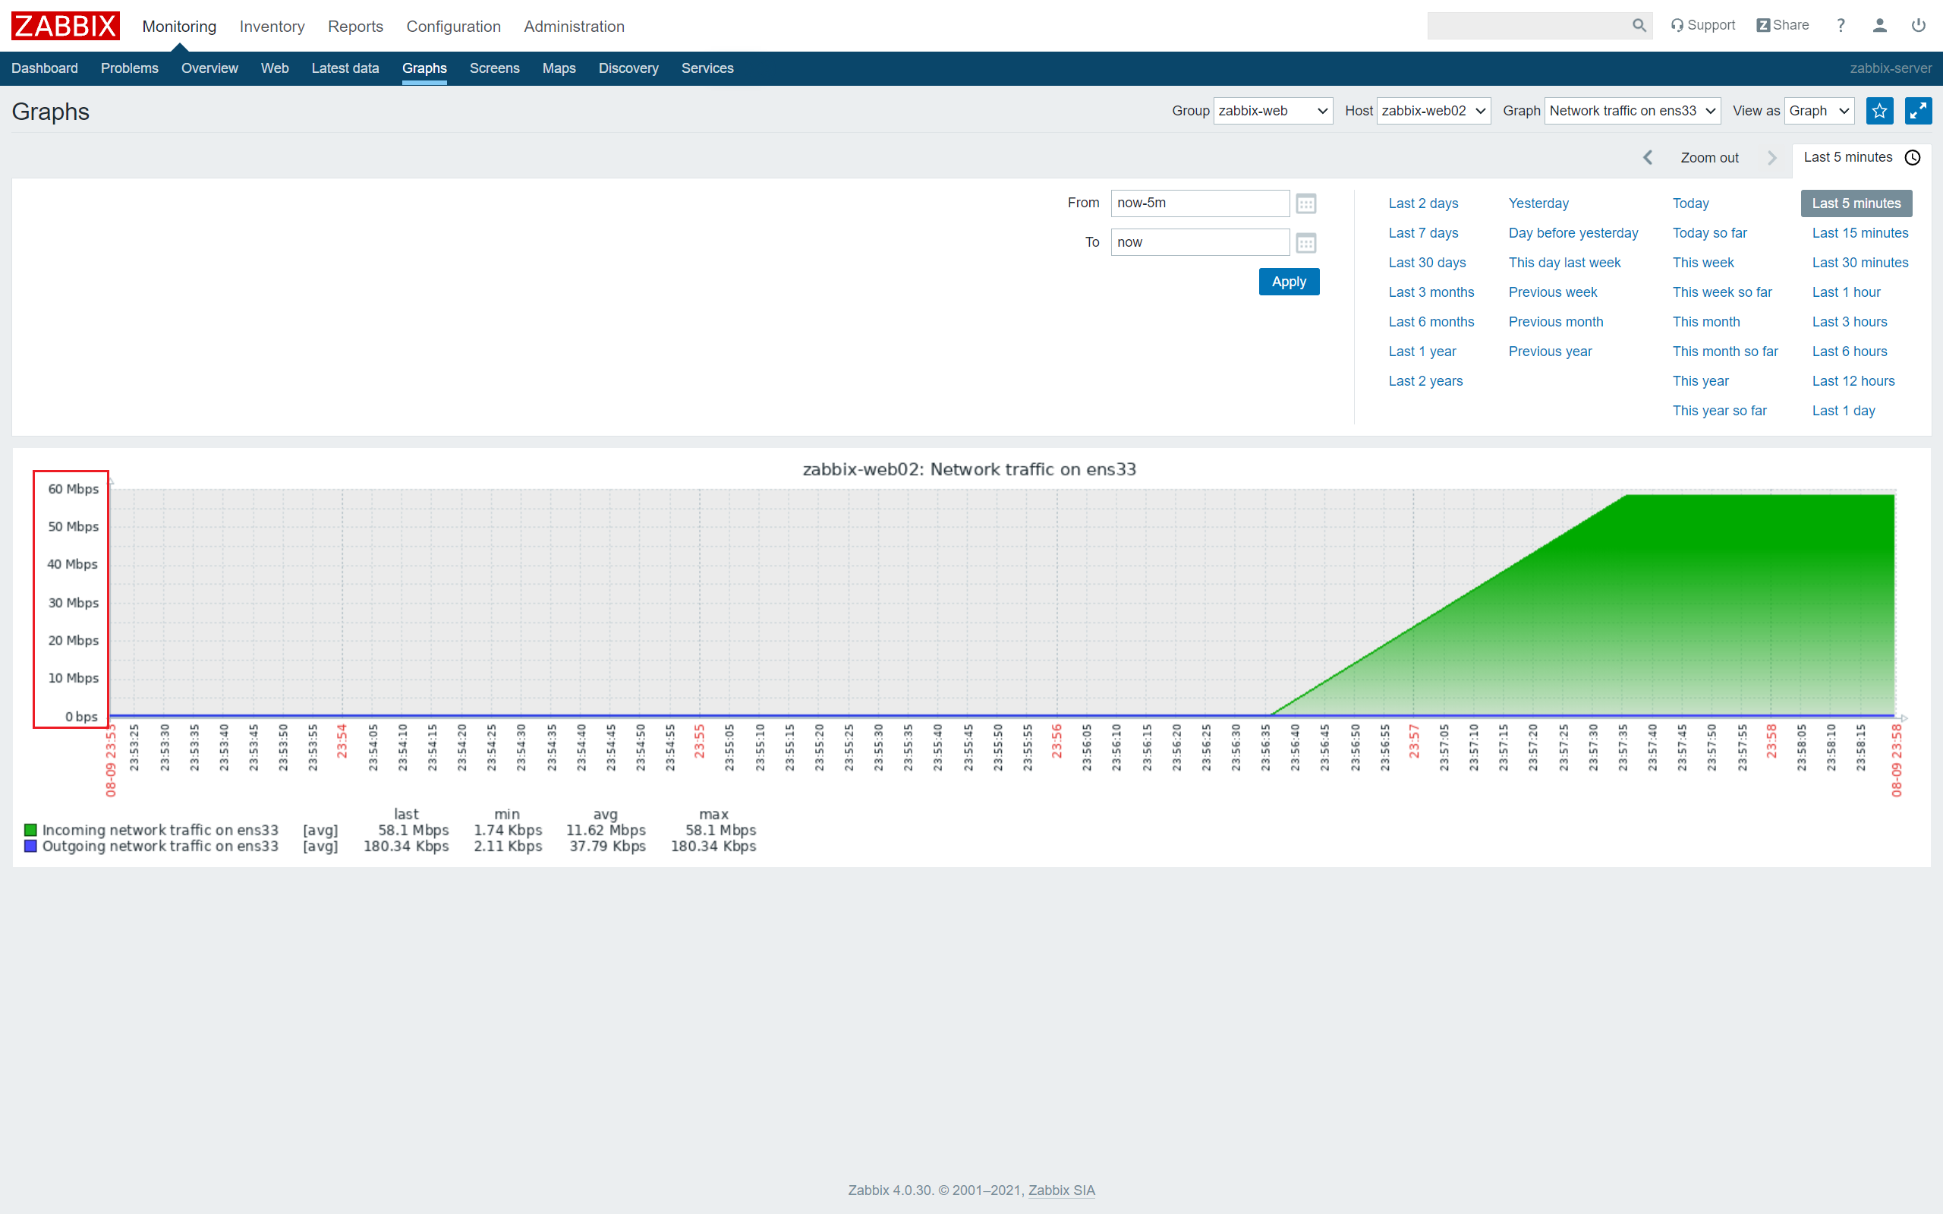
Task: Switch to the Screens tab
Action: [494, 68]
